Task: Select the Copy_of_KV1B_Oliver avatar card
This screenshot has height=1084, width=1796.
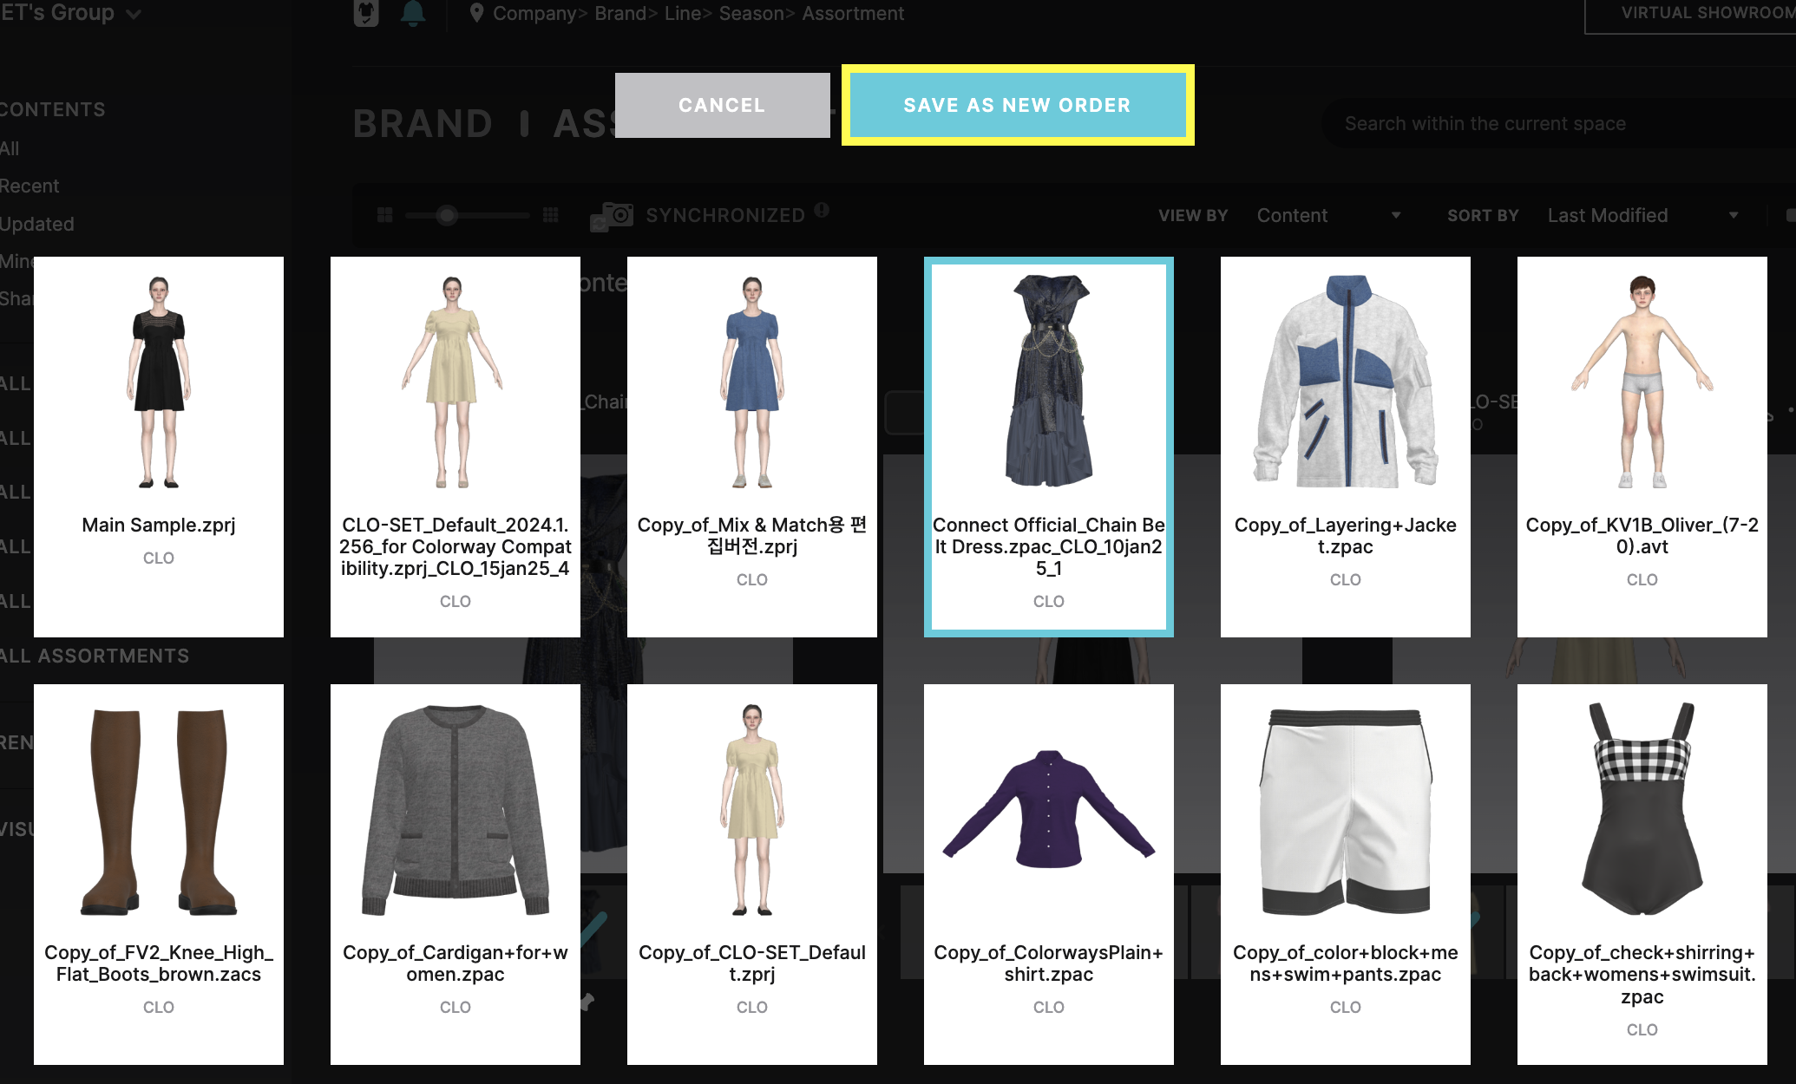Action: pos(1642,447)
